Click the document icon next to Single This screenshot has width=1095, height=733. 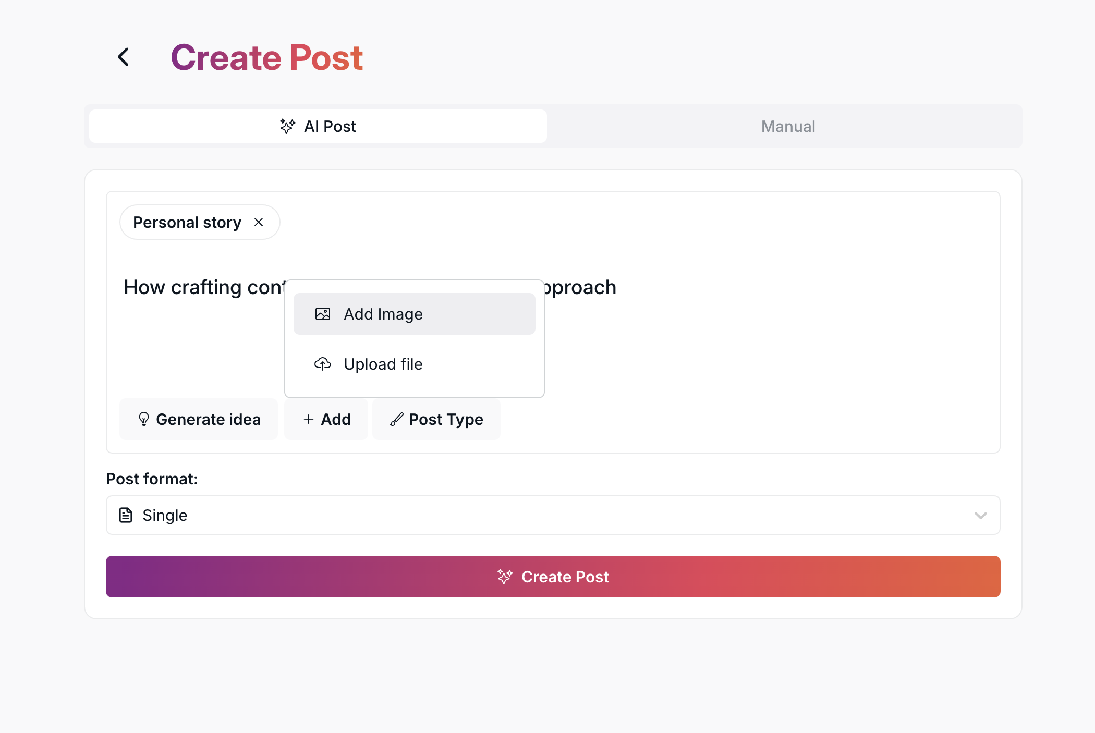tap(126, 515)
